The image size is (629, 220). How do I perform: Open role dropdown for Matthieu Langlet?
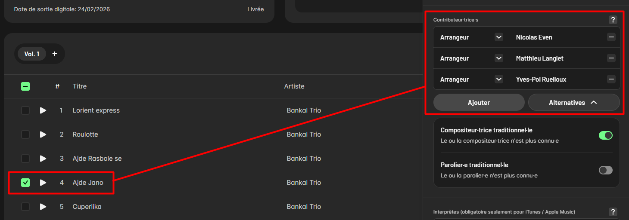pyautogui.click(x=499, y=58)
